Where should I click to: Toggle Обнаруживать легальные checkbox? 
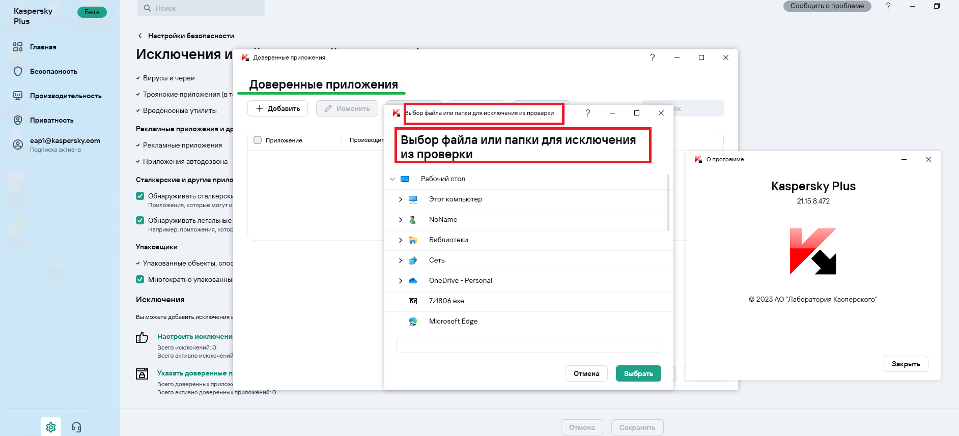(140, 220)
